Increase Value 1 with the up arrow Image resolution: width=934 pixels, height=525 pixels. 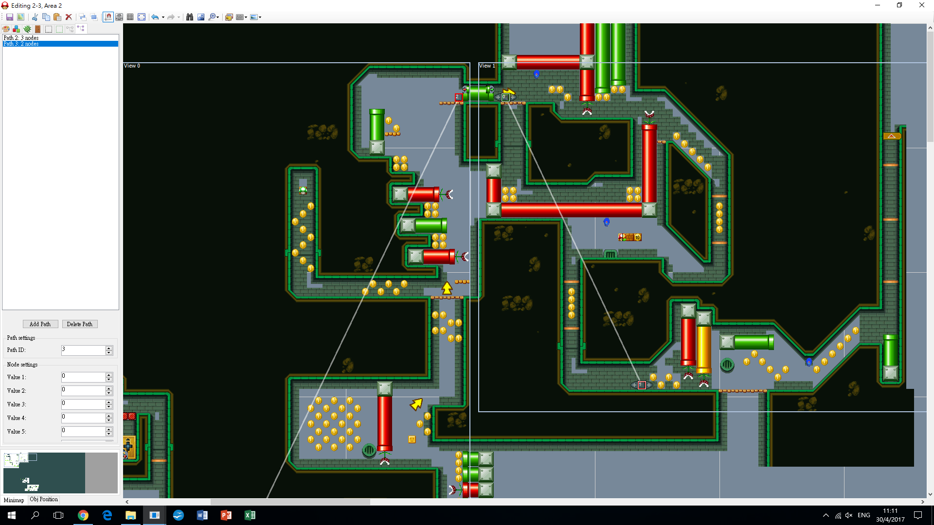tap(109, 375)
